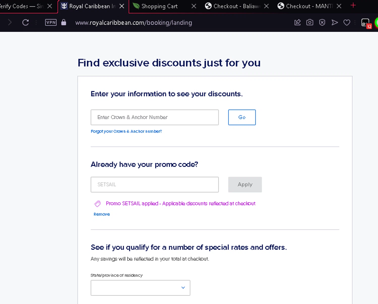Toggle the VPN badge in address bar
Image resolution: width=378 pixels, height=304 pixels.
[x=51, y=22]
